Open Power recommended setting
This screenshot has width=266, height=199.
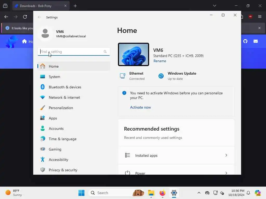176,170
